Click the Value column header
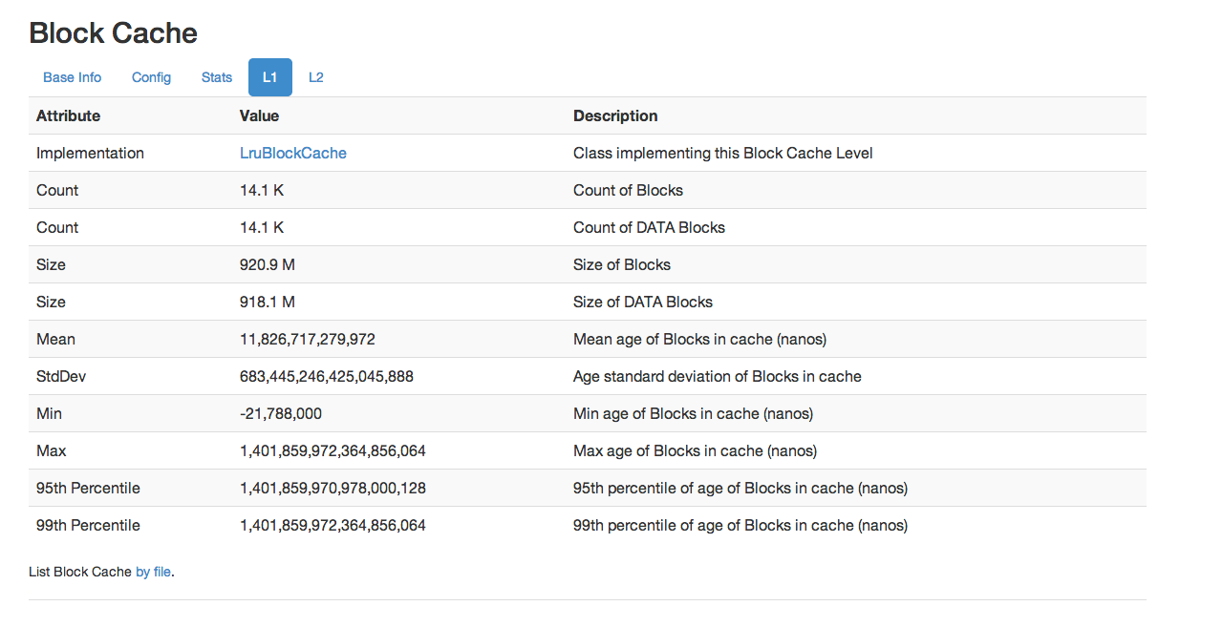The image size is (1223, 627). pos(259,115)
